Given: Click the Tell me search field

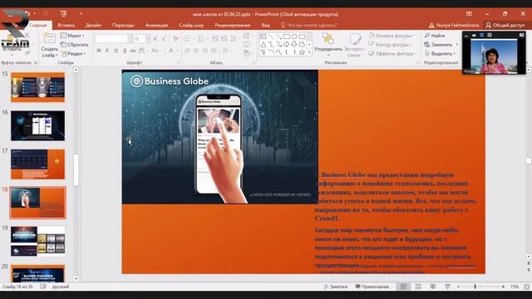Looking at the screenshot, I should click(308, 25).
